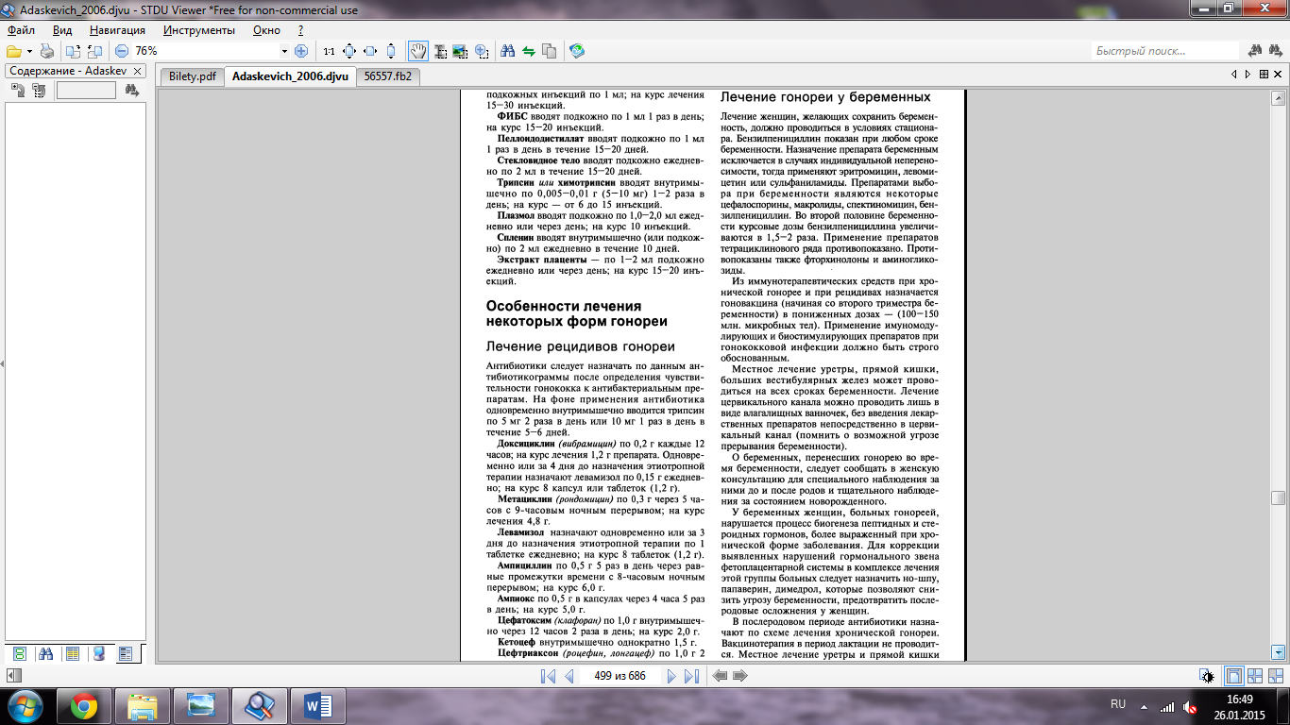
Task: Click the rotate page left icon
Action: coord(74,51)
